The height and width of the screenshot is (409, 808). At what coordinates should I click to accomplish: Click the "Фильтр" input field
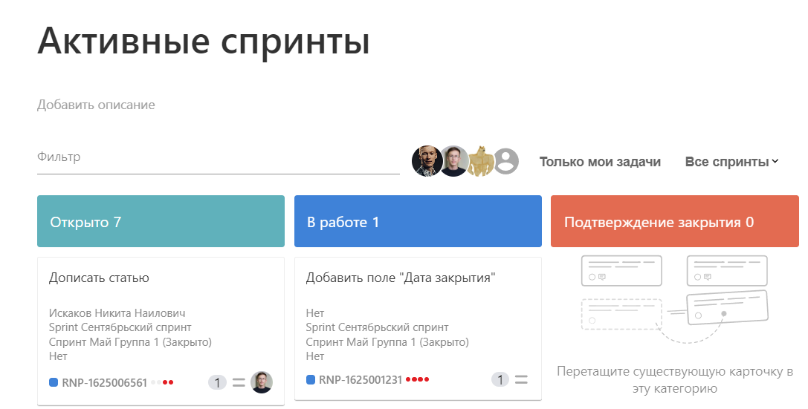pyautogui.click(x=218, y=158)
